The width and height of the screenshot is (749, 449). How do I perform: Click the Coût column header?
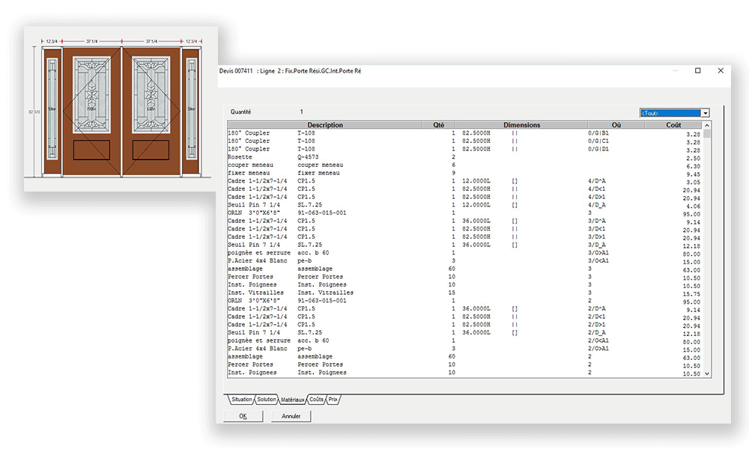[x=673, y=125]
